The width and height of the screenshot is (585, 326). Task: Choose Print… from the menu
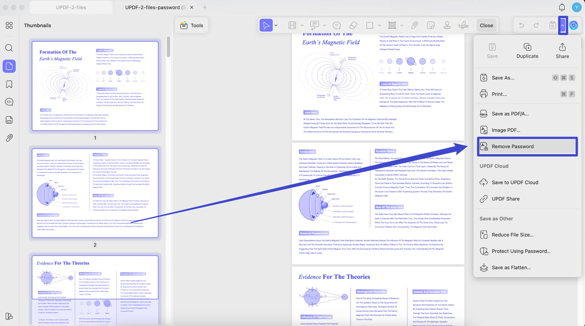click(527, 94)
